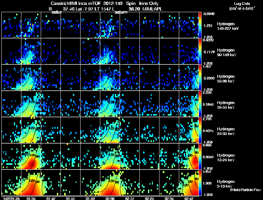Click the 'Hydrogen 149-227 keV' row label

(x=228, y=26)
